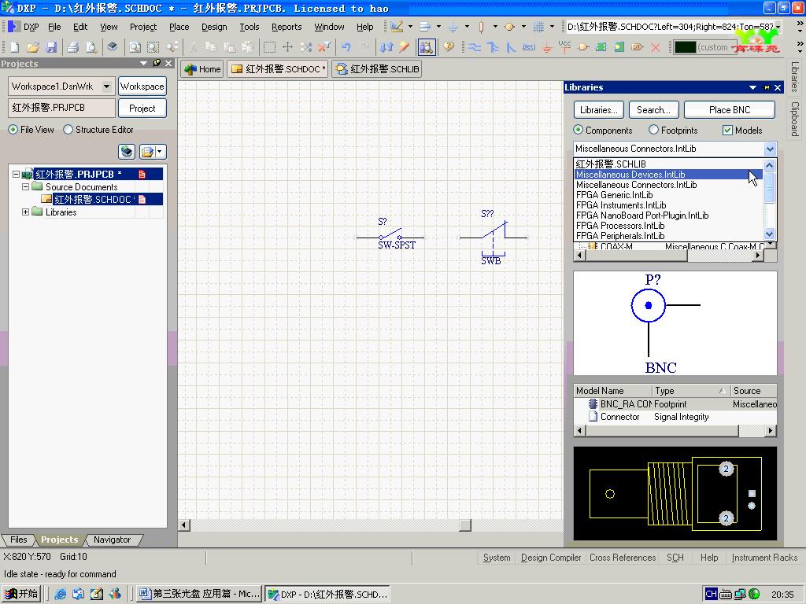
Task: Select the Place Net Label icon
Action: coord(529,47)
